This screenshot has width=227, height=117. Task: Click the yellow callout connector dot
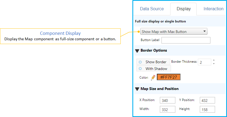[139, 32]
